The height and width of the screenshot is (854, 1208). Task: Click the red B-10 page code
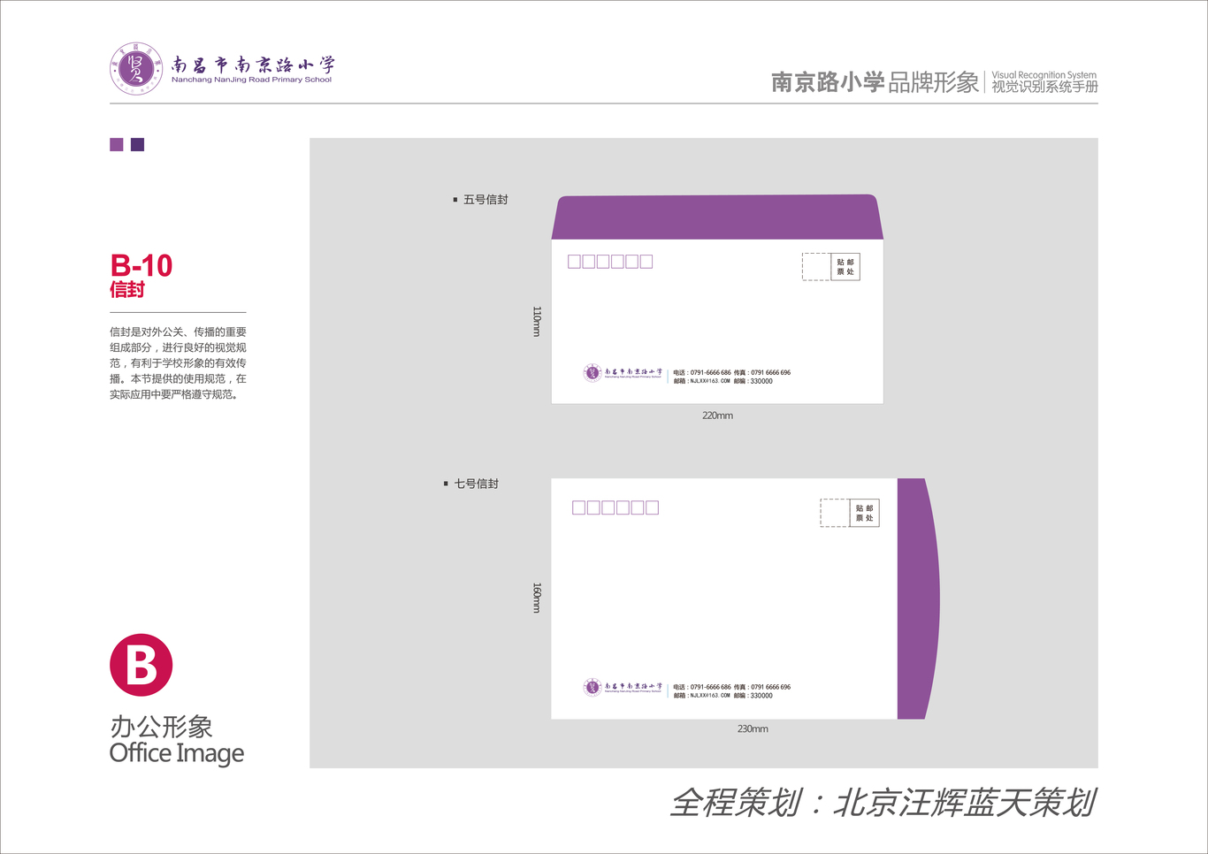[x=141, y=265]
